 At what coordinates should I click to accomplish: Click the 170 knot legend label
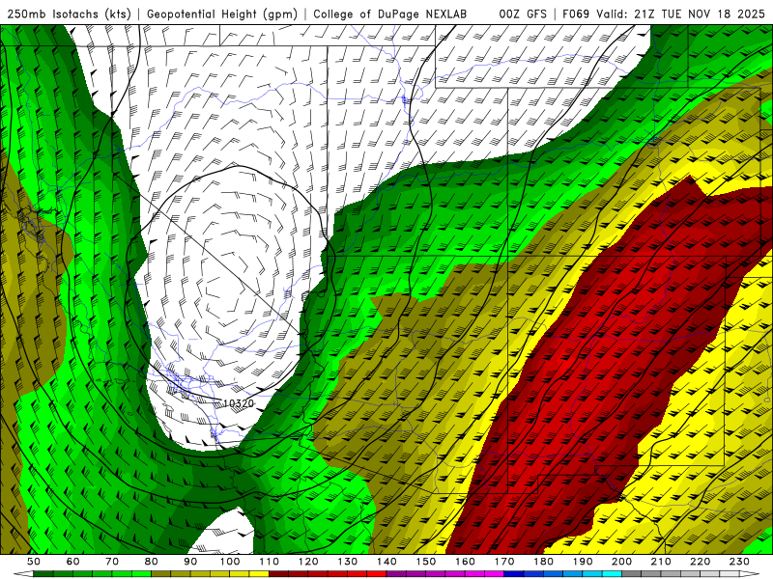pyautogui.click(x=504, y=562)
